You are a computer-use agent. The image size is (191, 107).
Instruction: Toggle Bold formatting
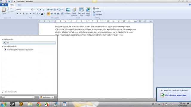coord(17,14)
